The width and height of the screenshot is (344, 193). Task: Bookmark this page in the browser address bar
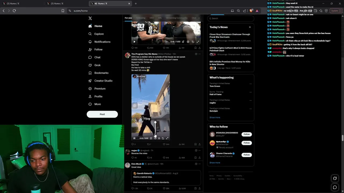[63, 11]
